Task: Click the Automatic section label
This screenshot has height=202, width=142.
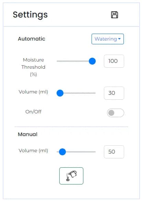Action: 32,39
